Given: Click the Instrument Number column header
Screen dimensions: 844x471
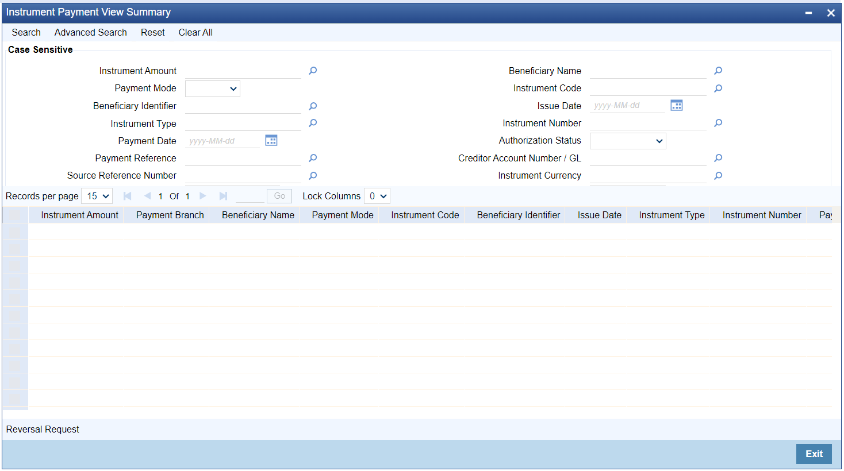Looking at the screenshot, I should click(x=762, y=215).
